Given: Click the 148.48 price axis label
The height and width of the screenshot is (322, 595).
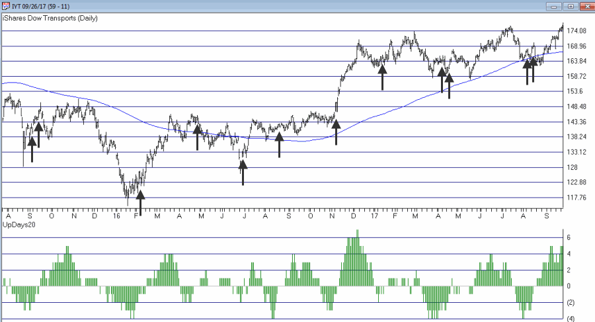Looking at the screenshot, I should point(576,106).
